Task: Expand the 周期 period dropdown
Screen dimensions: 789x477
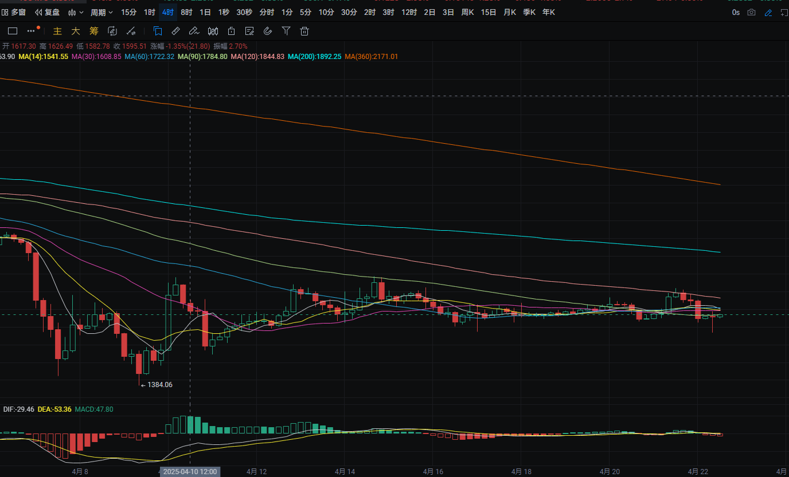Action: point(101,12)
